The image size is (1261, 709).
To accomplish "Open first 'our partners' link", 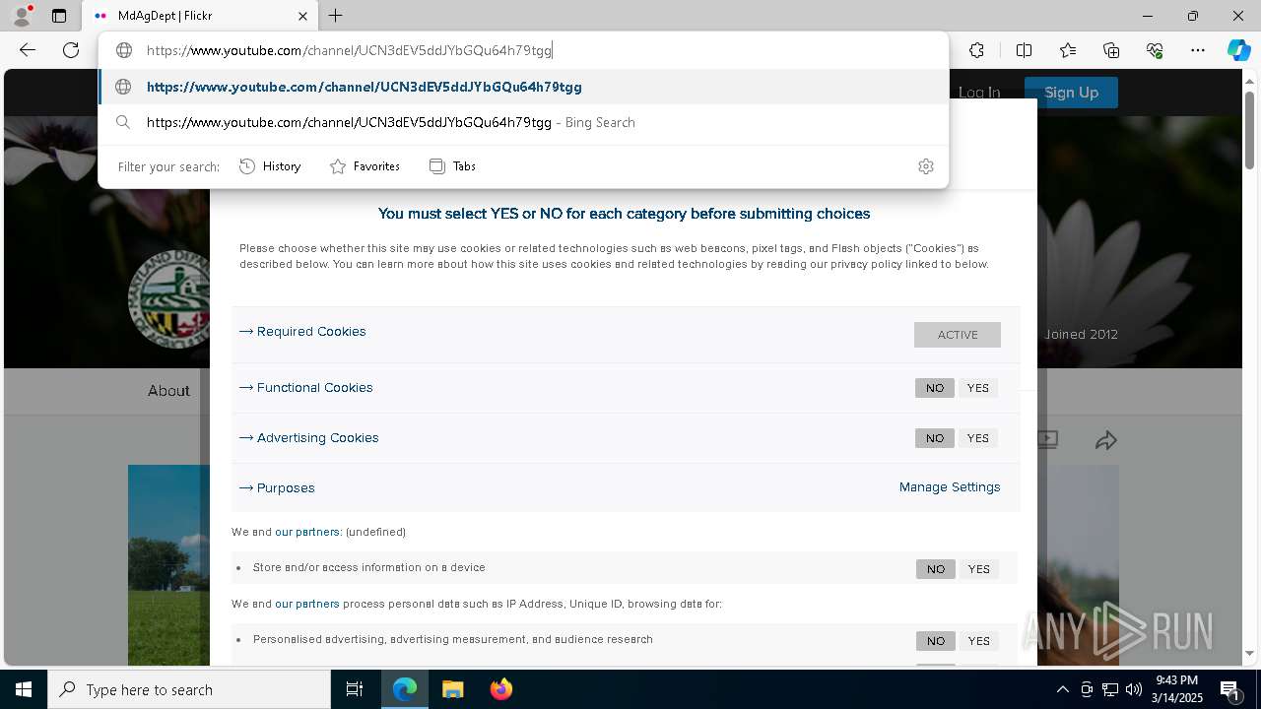I will coord(307,532).
